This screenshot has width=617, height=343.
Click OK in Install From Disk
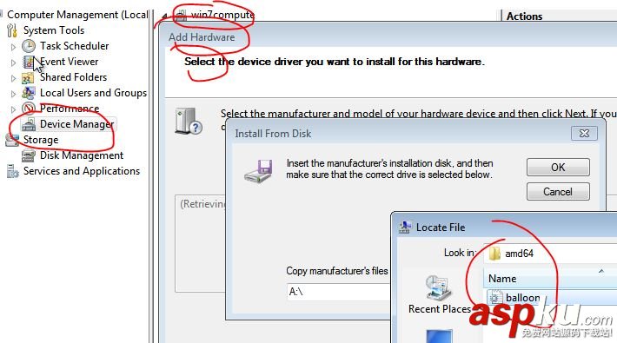click(558, 168)
